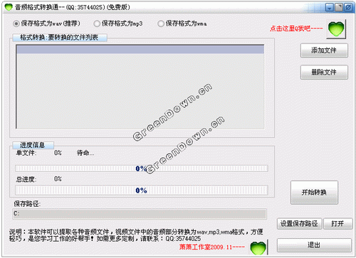Click the red 点击这里Q我吧 link text
The height and width of the screenshot is (258, 356).
296,28
